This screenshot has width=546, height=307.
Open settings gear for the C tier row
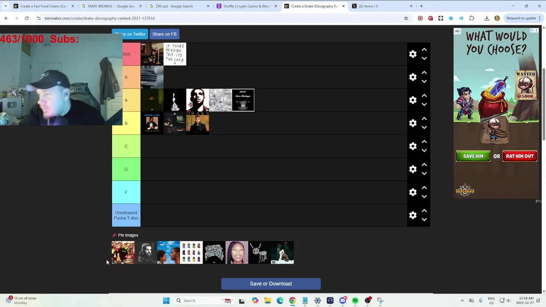(412, 146)
